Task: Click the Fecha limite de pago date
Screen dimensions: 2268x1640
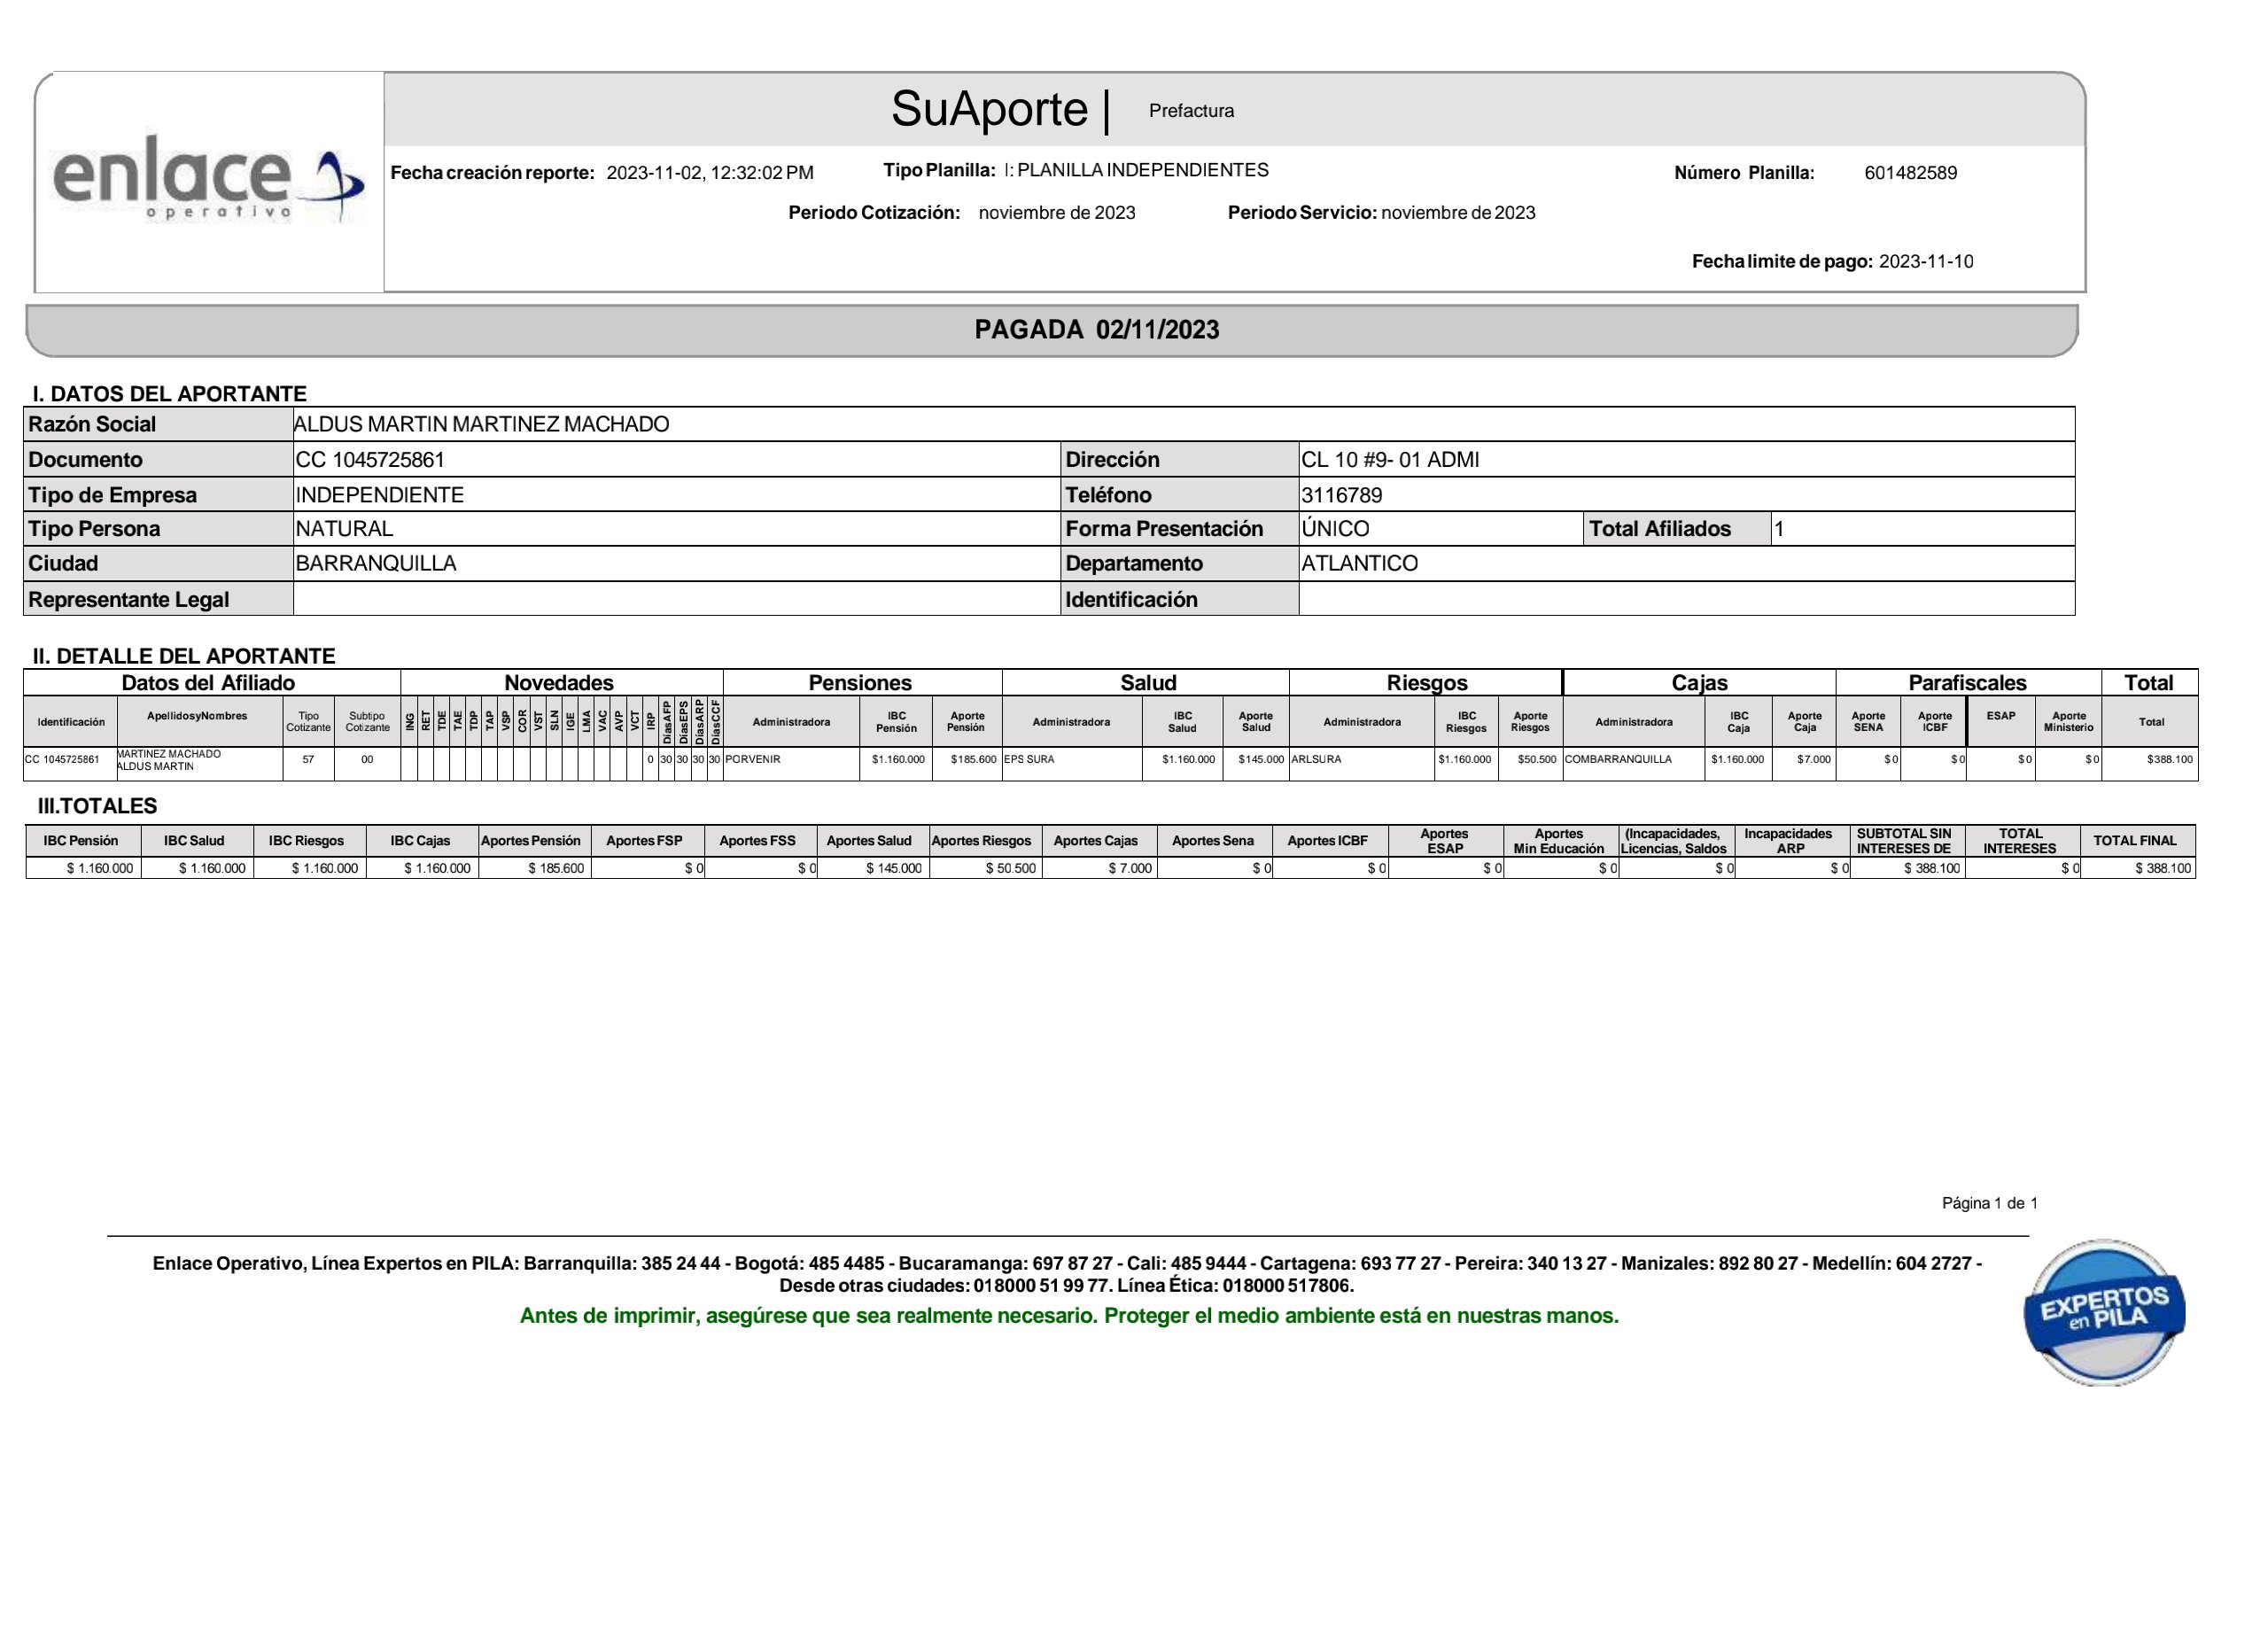Action: tap(1925, 262)
